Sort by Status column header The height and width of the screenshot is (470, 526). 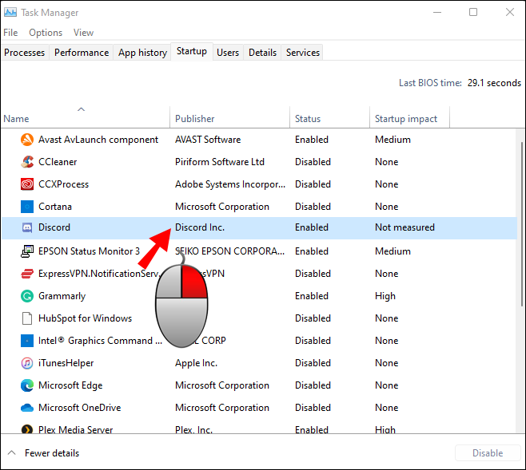tap(308, 119)
